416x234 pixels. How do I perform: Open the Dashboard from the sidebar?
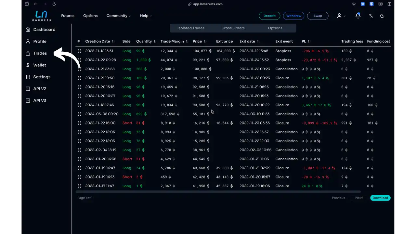click(x=44, y=30)
